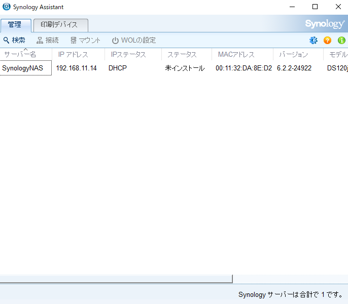Open help via orange question mark icon
The height and width of the screenshot is (304, 348).
[327, 41]
